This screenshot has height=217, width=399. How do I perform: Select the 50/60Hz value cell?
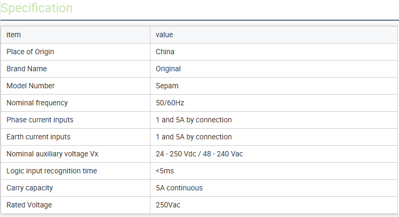click(x=170, y=103)
